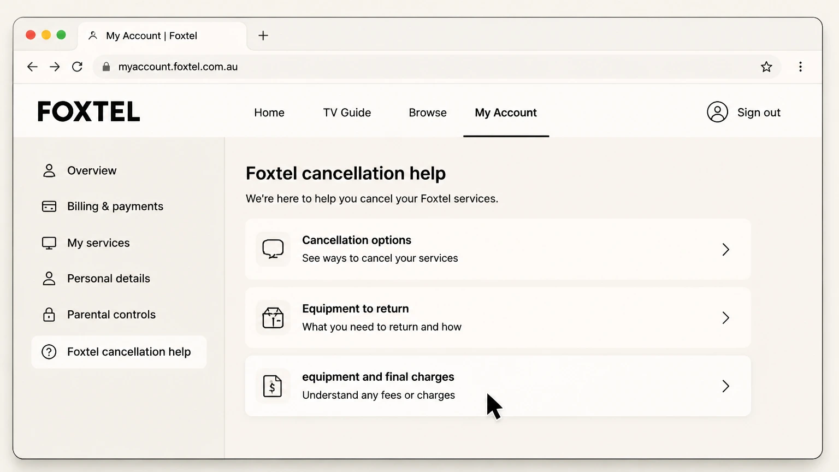839x472 pixels.
Task: Click the dollar document icon for final charges
Action: (x=273, y=386)
